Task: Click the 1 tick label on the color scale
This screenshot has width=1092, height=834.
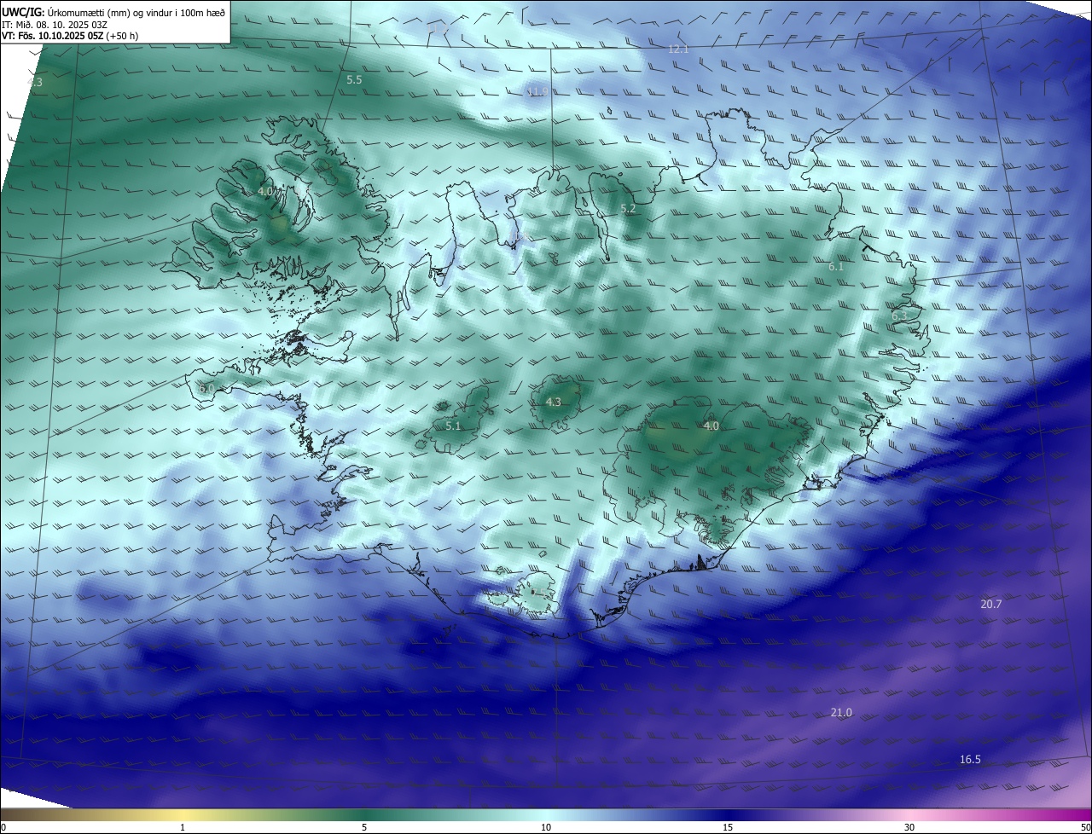Action: [x=183, y=828]
